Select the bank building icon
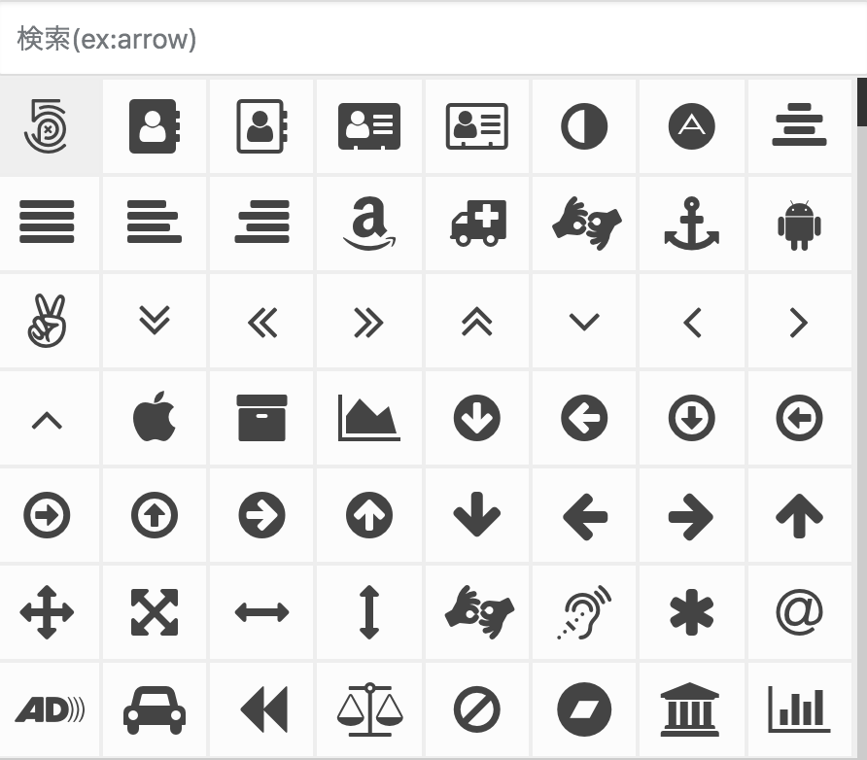Screen dimensions: 867x760 point(689,709)
